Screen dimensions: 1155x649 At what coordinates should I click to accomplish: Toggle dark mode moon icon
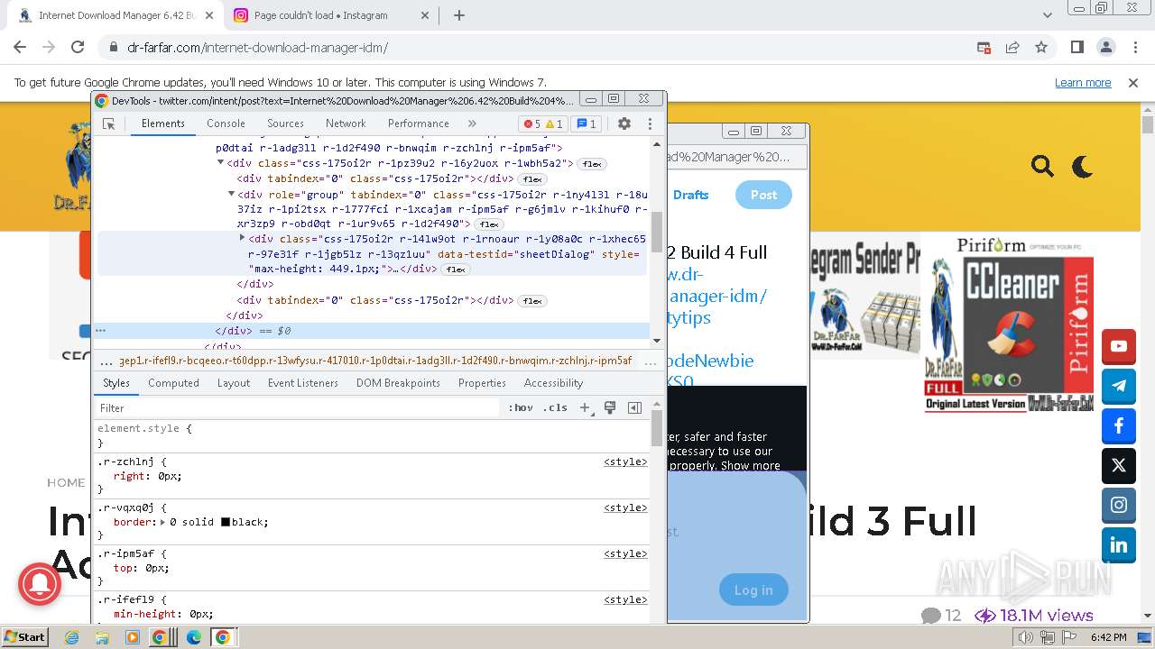pyautogui.click(x=1082, y=166)
